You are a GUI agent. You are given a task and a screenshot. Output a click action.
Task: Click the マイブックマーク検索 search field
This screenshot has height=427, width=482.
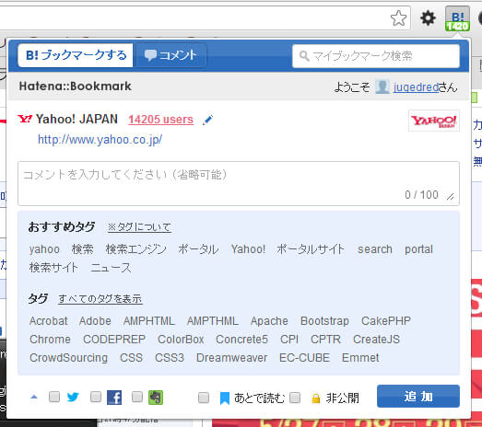pyautogui.click(x=376, y=56)
